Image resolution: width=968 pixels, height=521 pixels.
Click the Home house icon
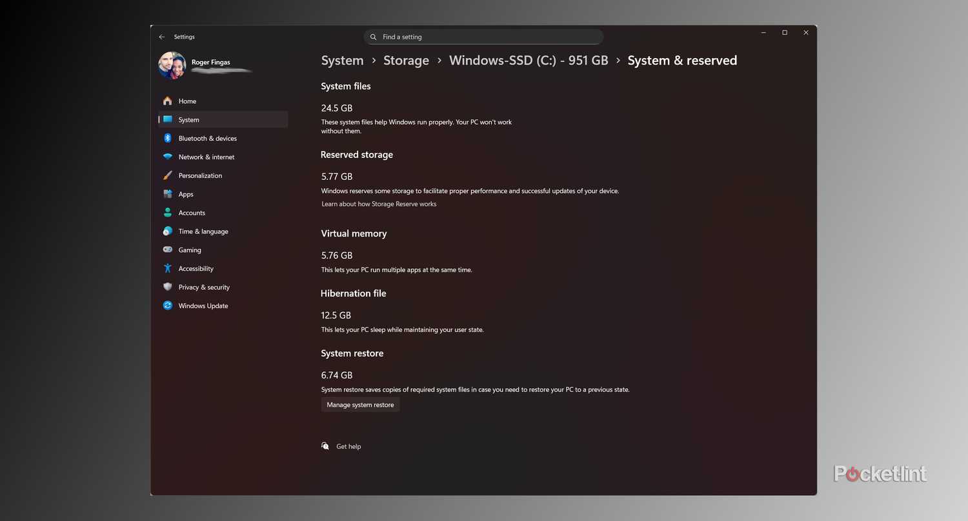tap(168, 101)
